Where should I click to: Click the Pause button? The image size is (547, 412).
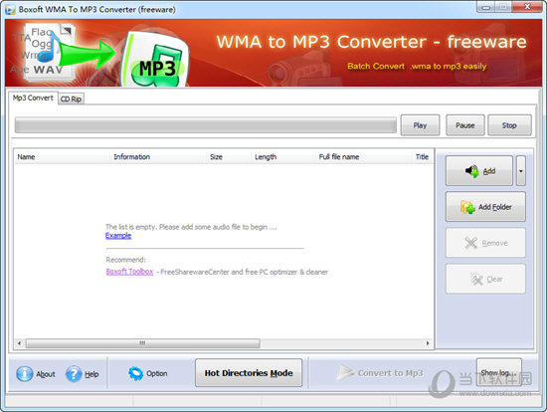pyautogui.click(x=465, y=125)
